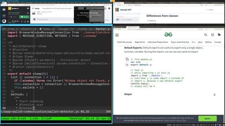Deafen audio with Discord headphones icon
This screenshot has width=225, height=126.
tap(25, 22)
